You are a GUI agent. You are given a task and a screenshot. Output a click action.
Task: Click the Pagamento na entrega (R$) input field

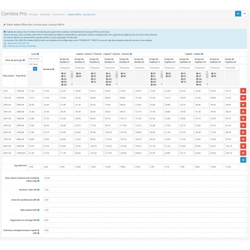click(145, 220)
